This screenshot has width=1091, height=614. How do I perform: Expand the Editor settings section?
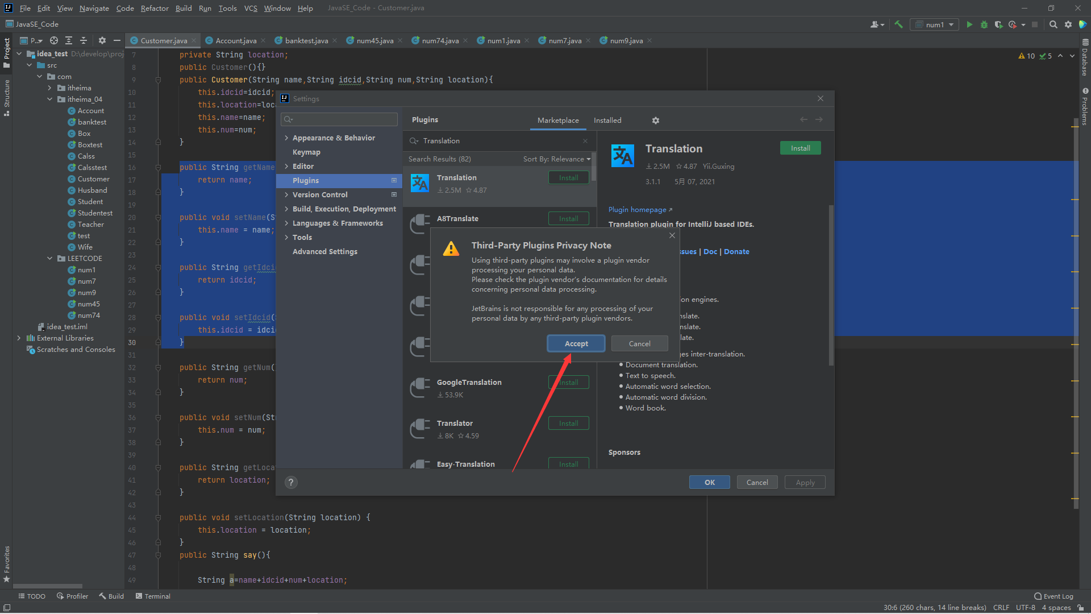click(x=286, y=166)
